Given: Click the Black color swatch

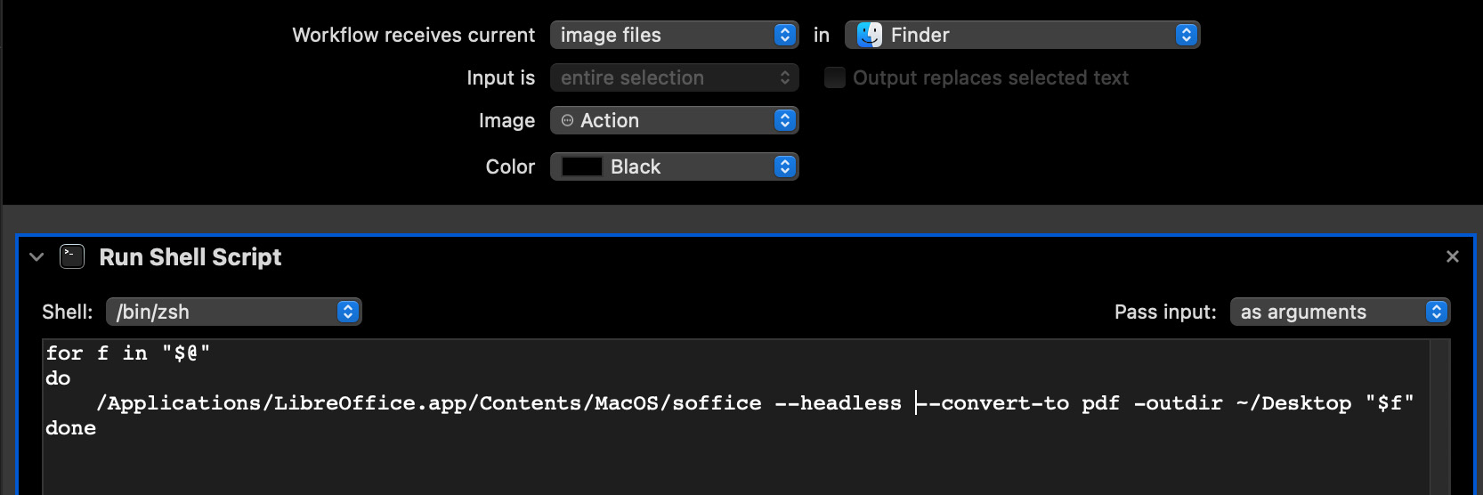Looking at the screenshot, I should [582, 167].
